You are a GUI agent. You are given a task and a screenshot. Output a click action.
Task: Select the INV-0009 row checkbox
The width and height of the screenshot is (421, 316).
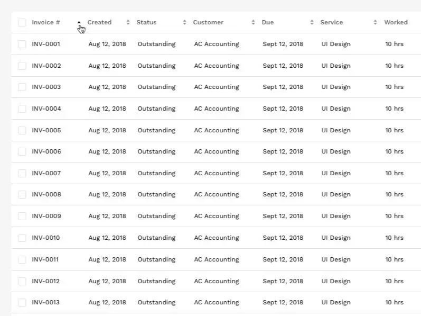(x=22, y=216)
